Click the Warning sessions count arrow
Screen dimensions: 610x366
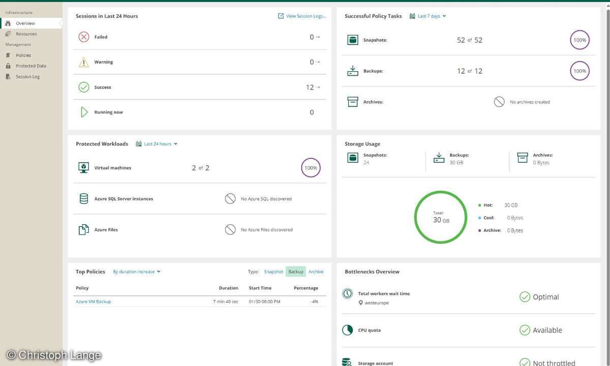(318, 62)
